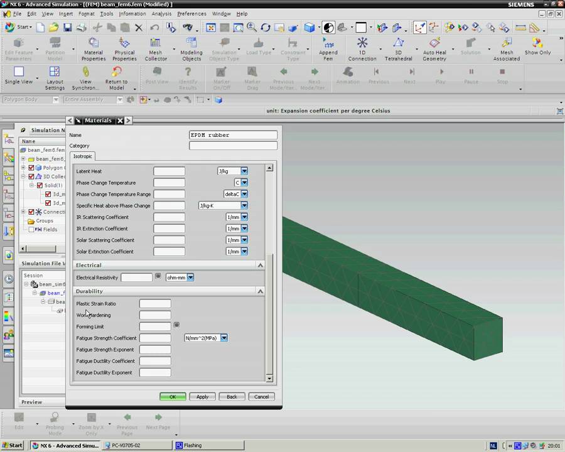Open the Analysis menu
Image resolution: width=565 pixels, height=452 pixels.
tap(161, 14)
